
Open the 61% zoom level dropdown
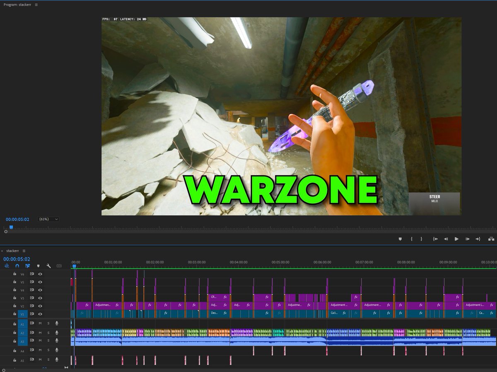pyautogui.click(x=48, y=219)
